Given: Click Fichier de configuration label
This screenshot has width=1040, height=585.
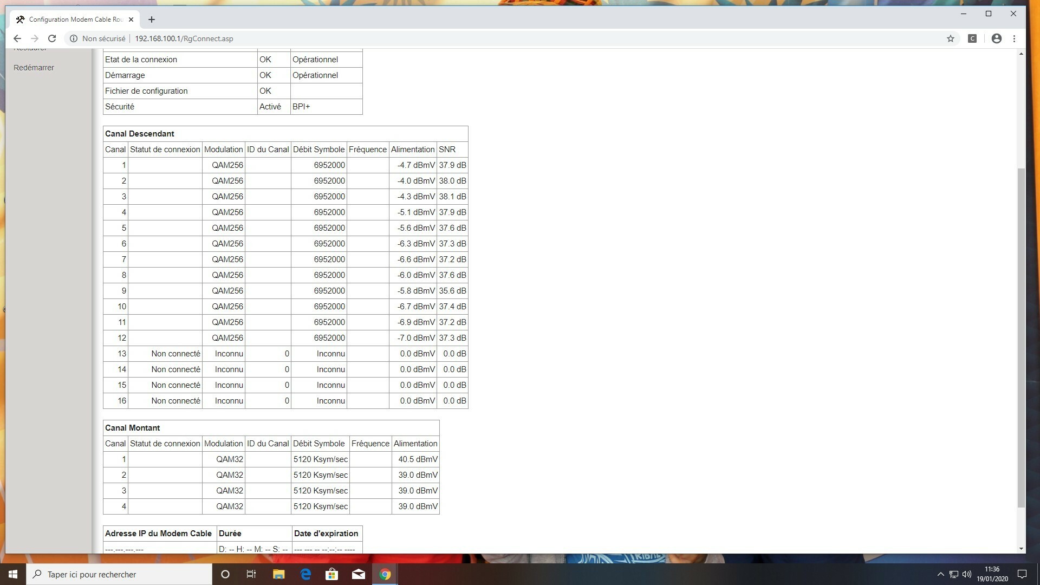Looking at the screenshot, I should 146,91.
